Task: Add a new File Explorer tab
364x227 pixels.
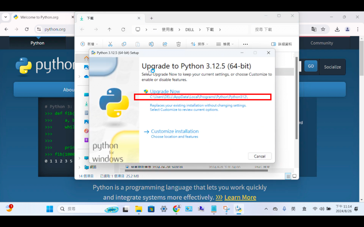Action: coord(151,18)
